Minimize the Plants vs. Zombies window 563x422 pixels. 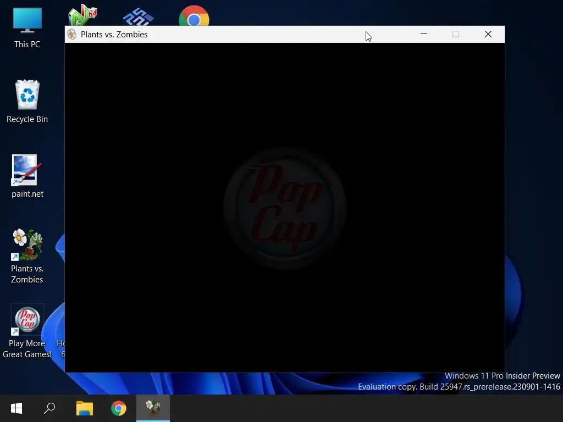(x=424, y=34)
